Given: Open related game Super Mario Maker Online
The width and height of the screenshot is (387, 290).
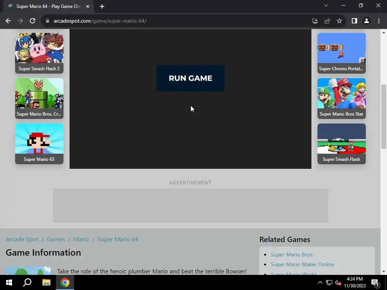Looking at the screenshot, I should [x=302, y=264].
